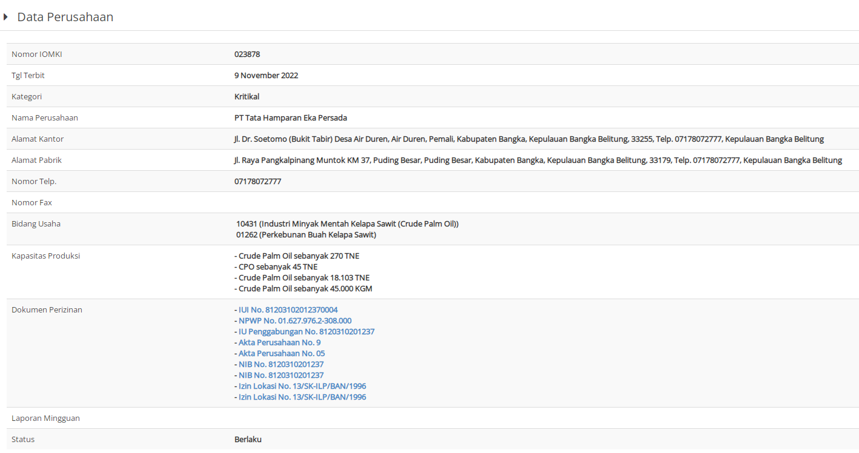The height and width of the screenshot is (453, 859).
Task: Click the Kapasitas Produksi field label
Action: [x=45, y=256]
